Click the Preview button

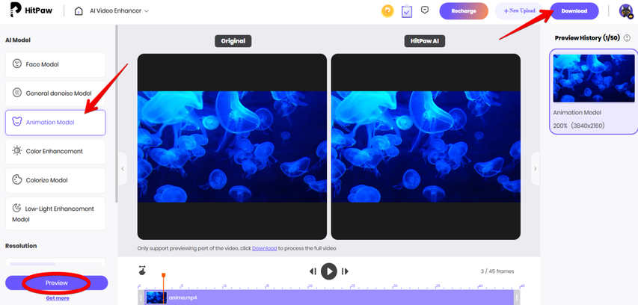(x=57, y=283)
